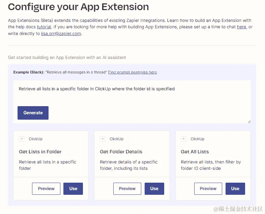Click the ClickUp icon on Get Lists in Folder card
This screenshot has height=214, width=265.
coord(22,139)
